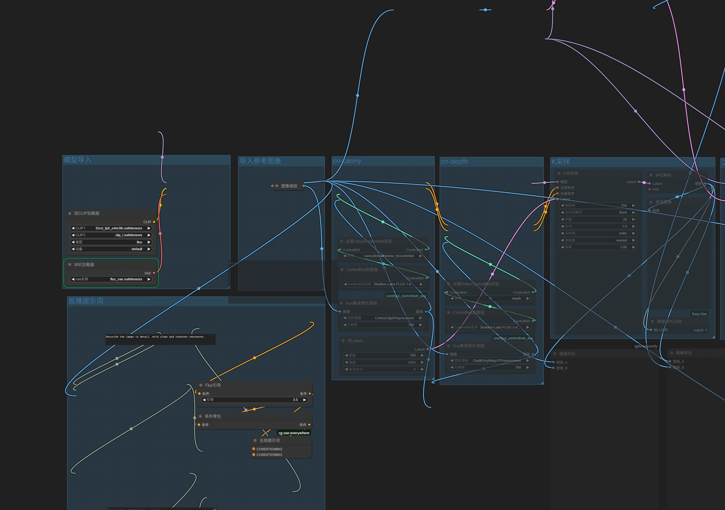Open the vae名称 flux_vae.safetensors dropdown

pyautogui.click(x=111, y=279)
